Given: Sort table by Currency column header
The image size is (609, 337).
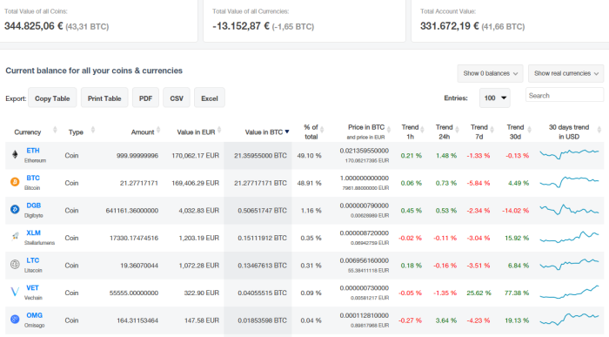Looking at the screenshot, I should 28,132.
